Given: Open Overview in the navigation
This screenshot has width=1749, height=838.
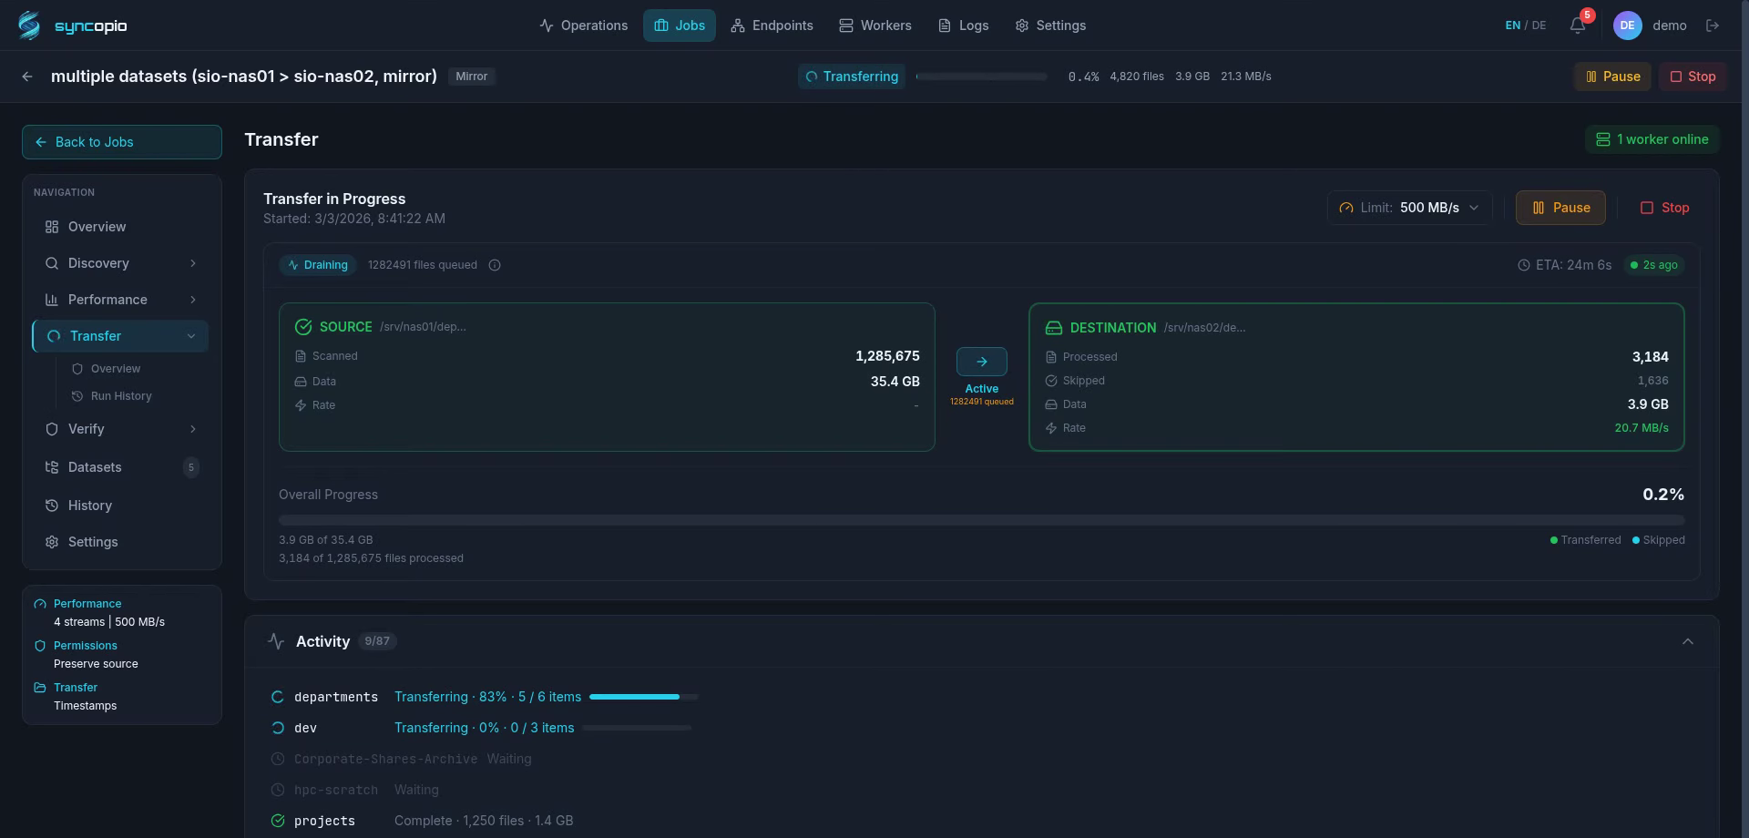Looking at the screenshot, I should pos(120,227).
